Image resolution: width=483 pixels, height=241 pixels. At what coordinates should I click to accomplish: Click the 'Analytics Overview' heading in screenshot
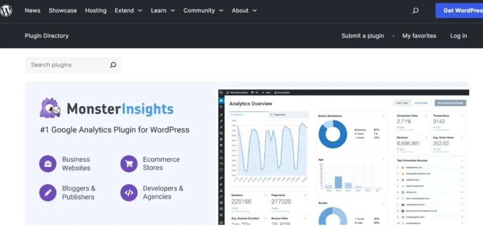251,104
